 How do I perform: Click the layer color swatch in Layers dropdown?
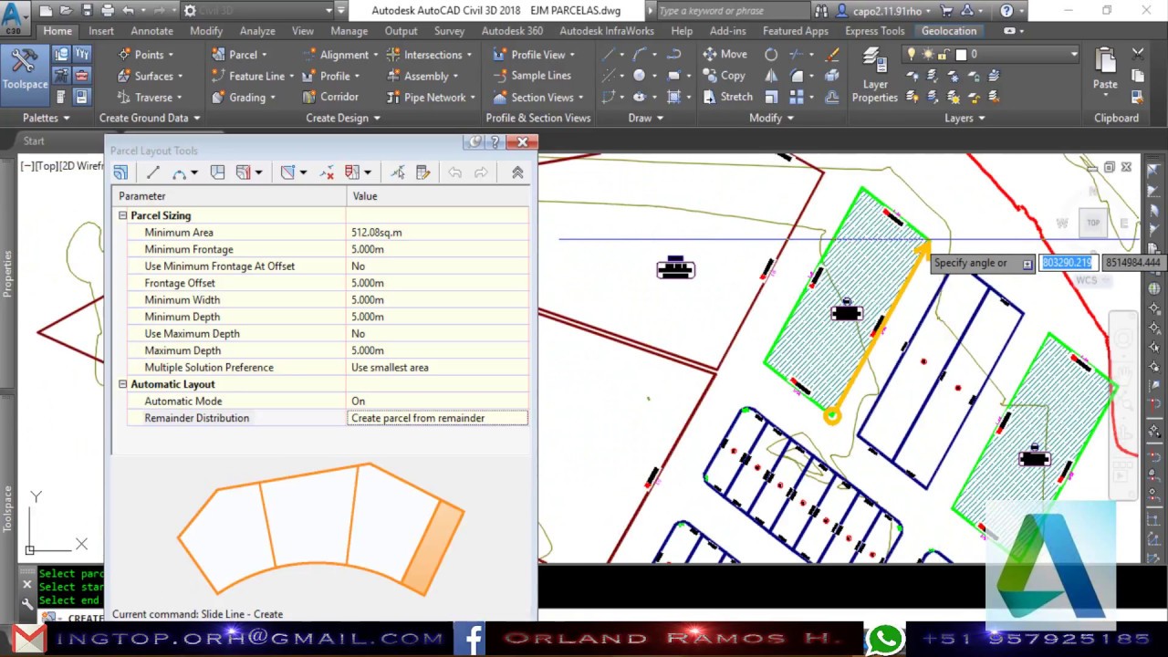pyautogui.click(x=961, y=55)
